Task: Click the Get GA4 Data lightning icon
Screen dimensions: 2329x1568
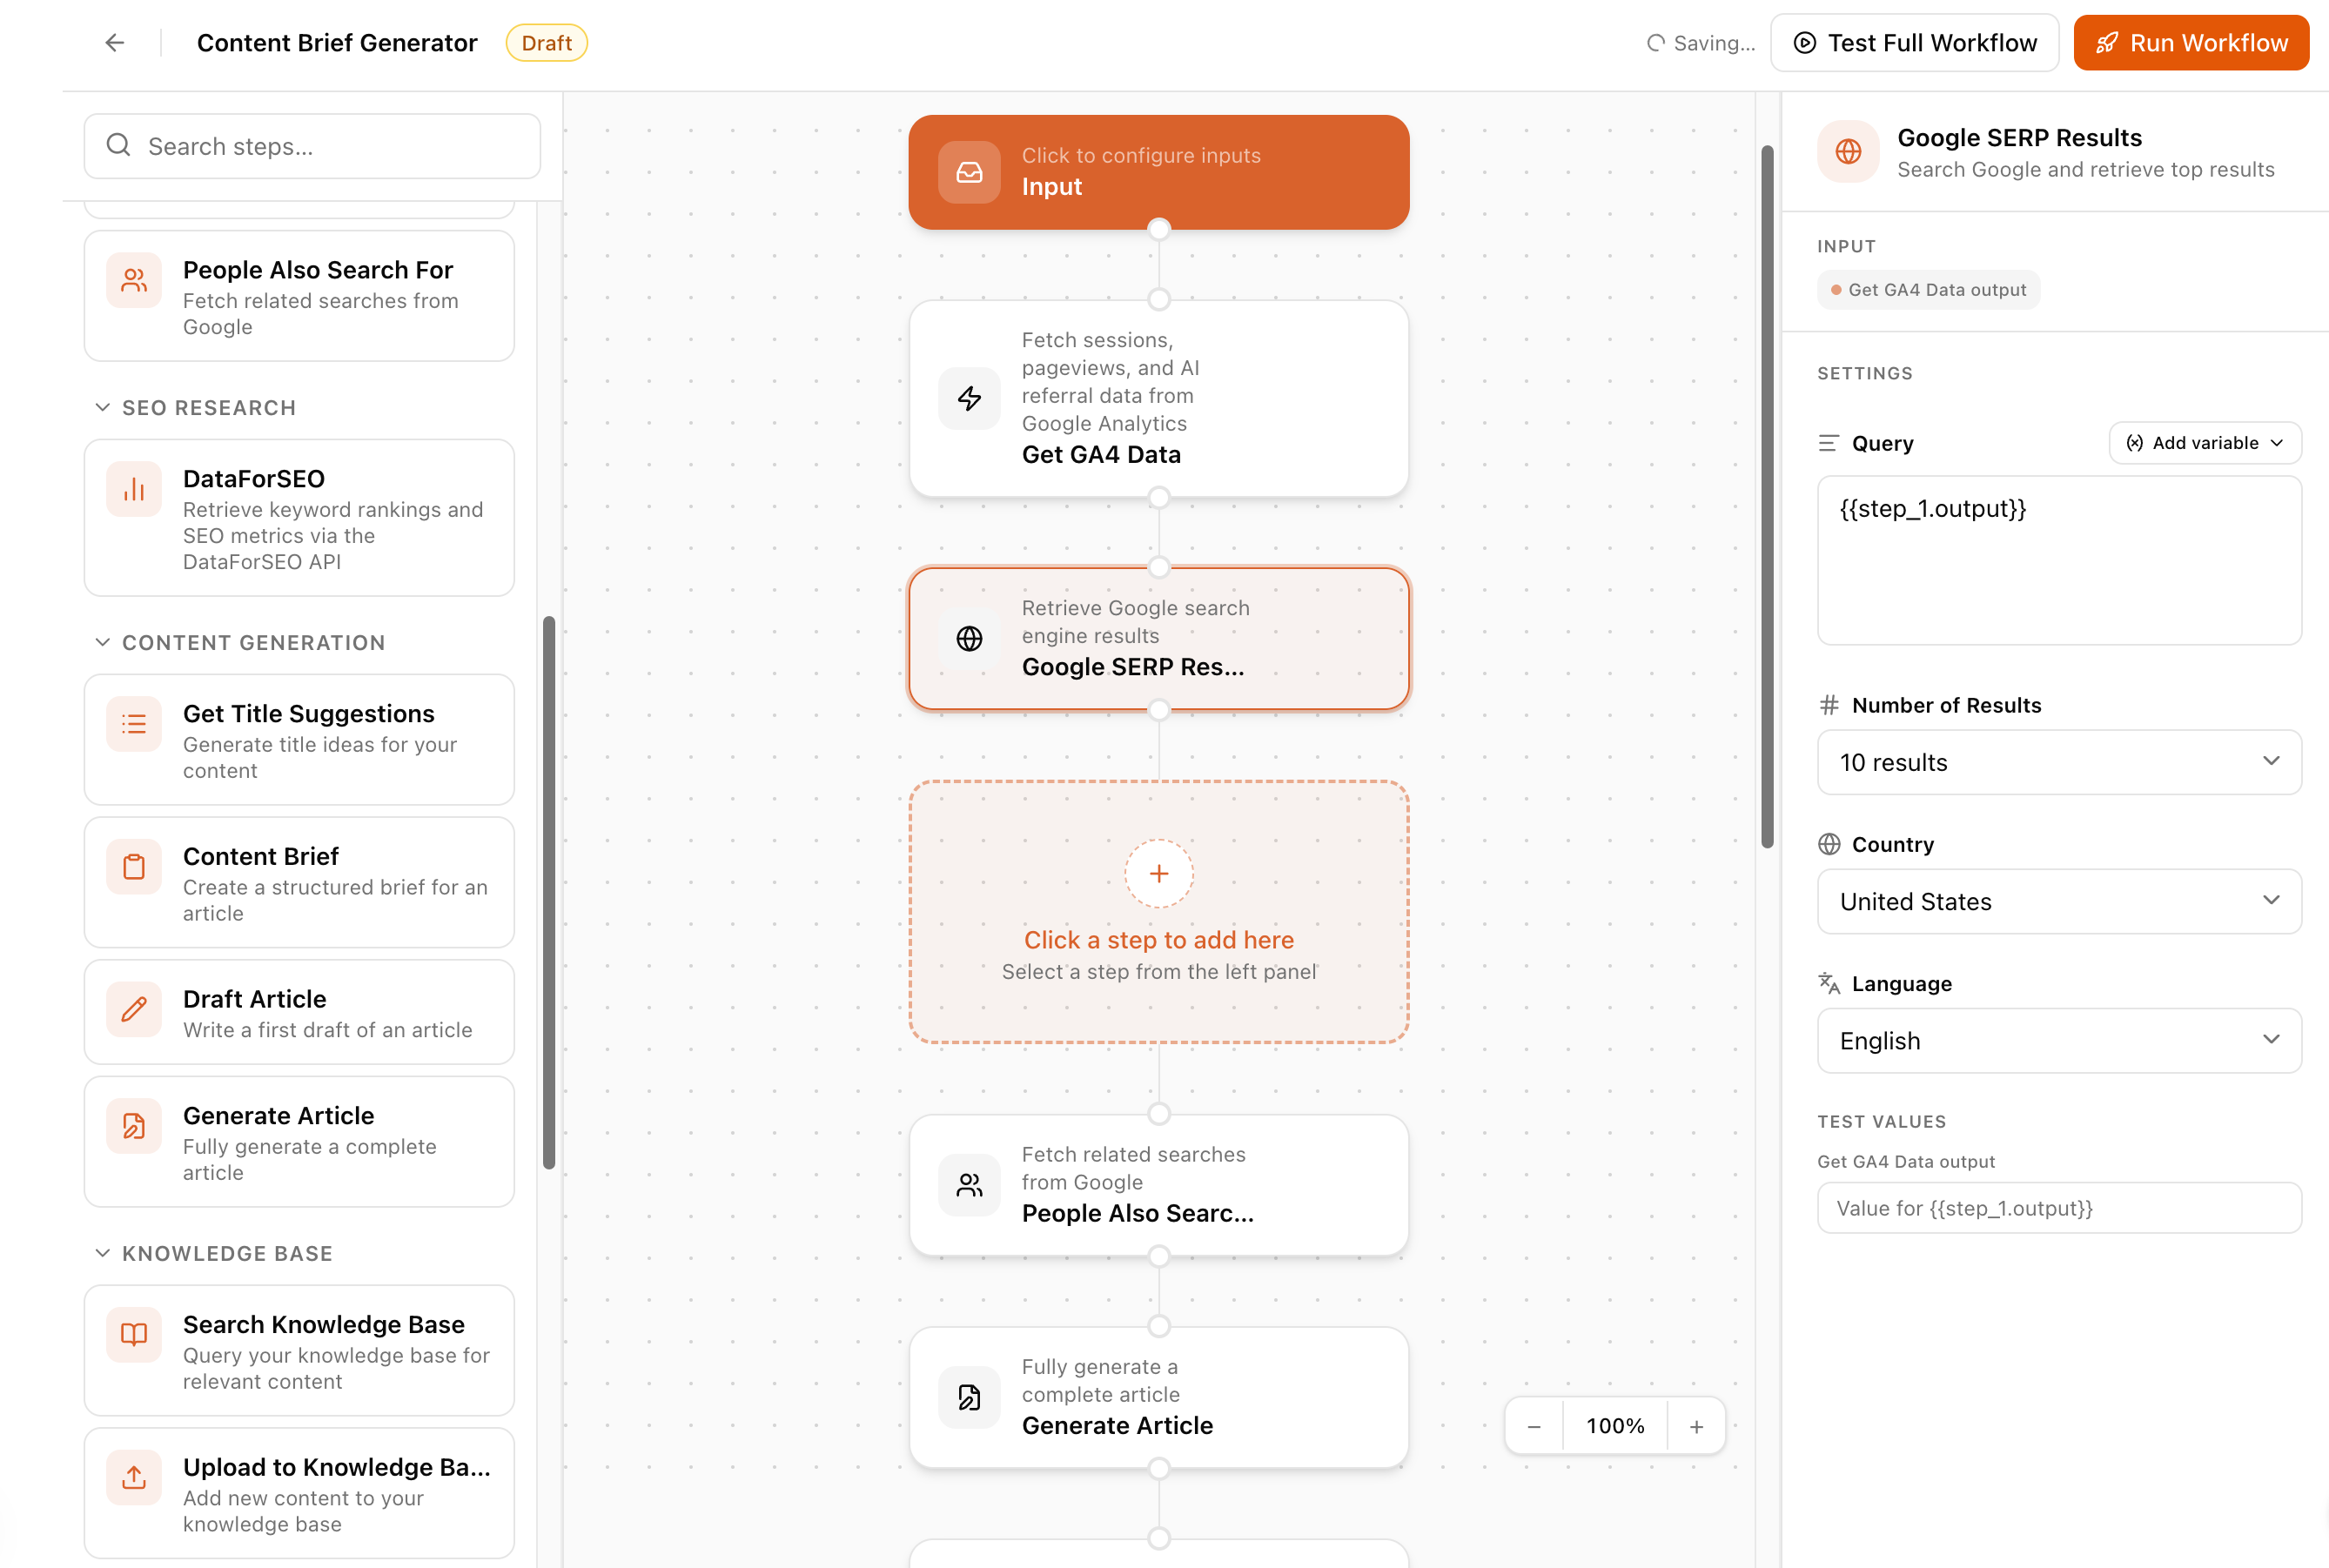Action: 968,397
